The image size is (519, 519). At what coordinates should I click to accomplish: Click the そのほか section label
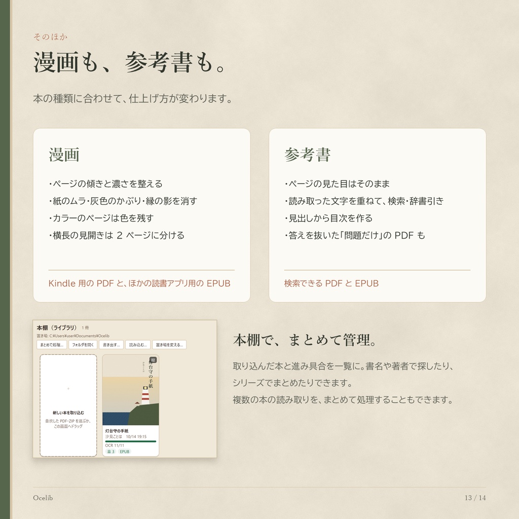pos(50,36)
